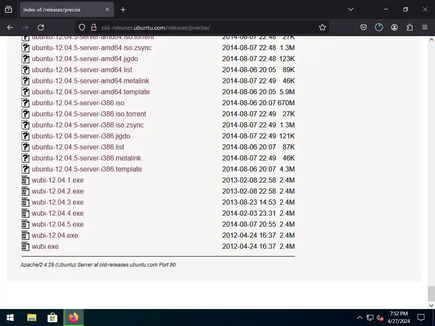The image size is (435, 326).
Task: Open ubuntu-12.04.5-server-i386.metalink link
Action: pos(86,158)
